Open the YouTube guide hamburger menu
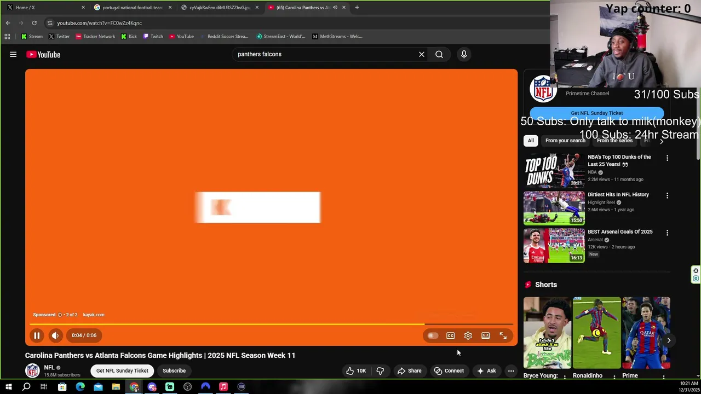Image resolution: width=701 pixels, height=394 pixels. tap(13, 54)
